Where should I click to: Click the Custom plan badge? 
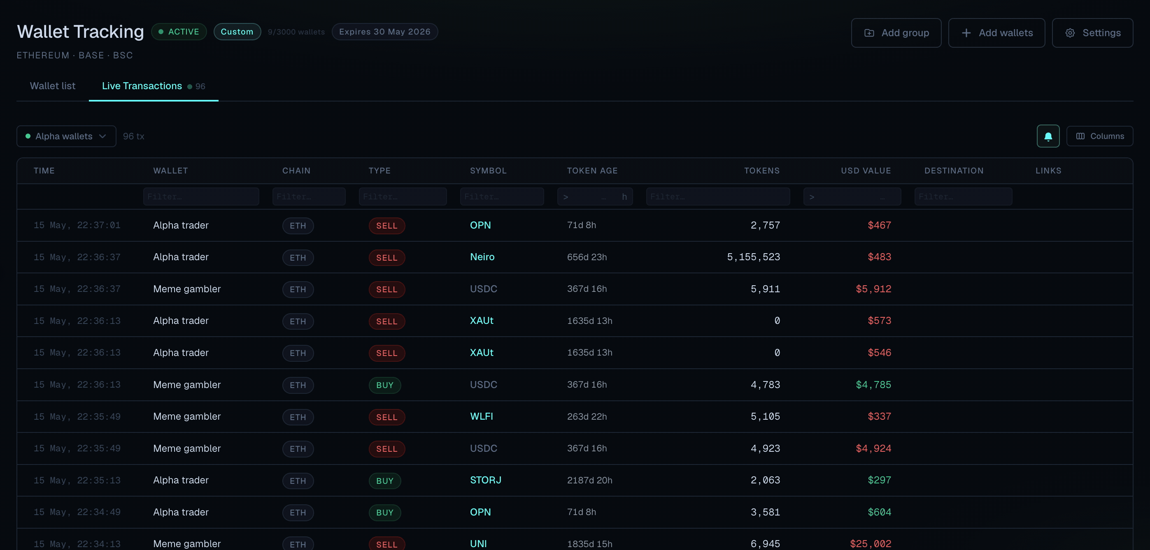tap(237, 32)
